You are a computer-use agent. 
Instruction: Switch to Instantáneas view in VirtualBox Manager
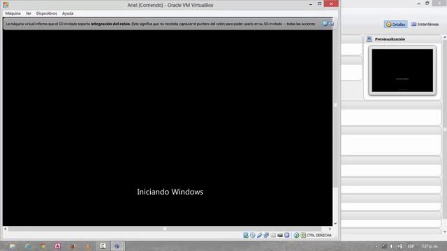[425, 24]
